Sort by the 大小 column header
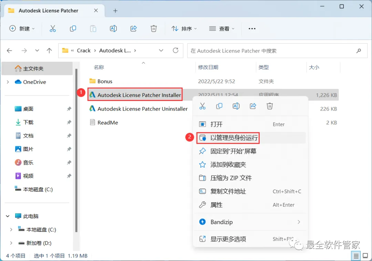Viewport: 372px width, 261px height. click(314, 67)
